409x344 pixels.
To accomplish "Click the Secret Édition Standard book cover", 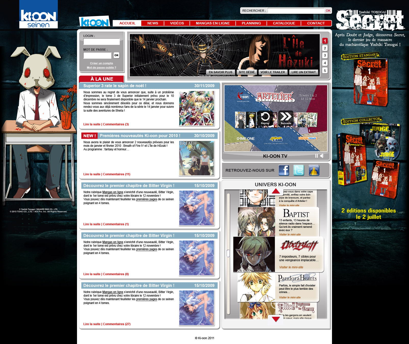I will pyautogui.click(x=370, y=82).
